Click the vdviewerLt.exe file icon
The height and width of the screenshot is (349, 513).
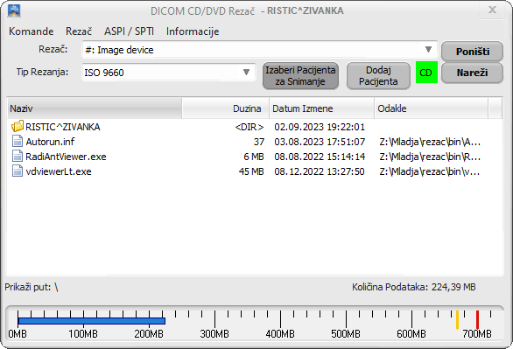18,171
